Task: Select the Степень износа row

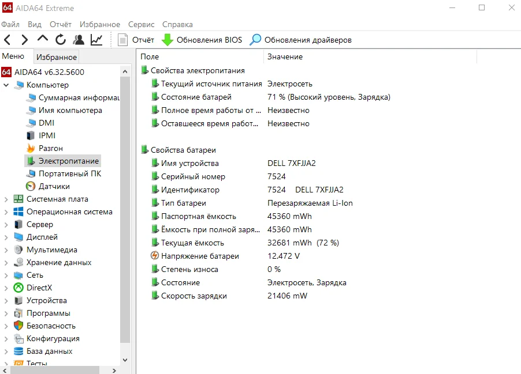Action: click(x=215, y=269)
